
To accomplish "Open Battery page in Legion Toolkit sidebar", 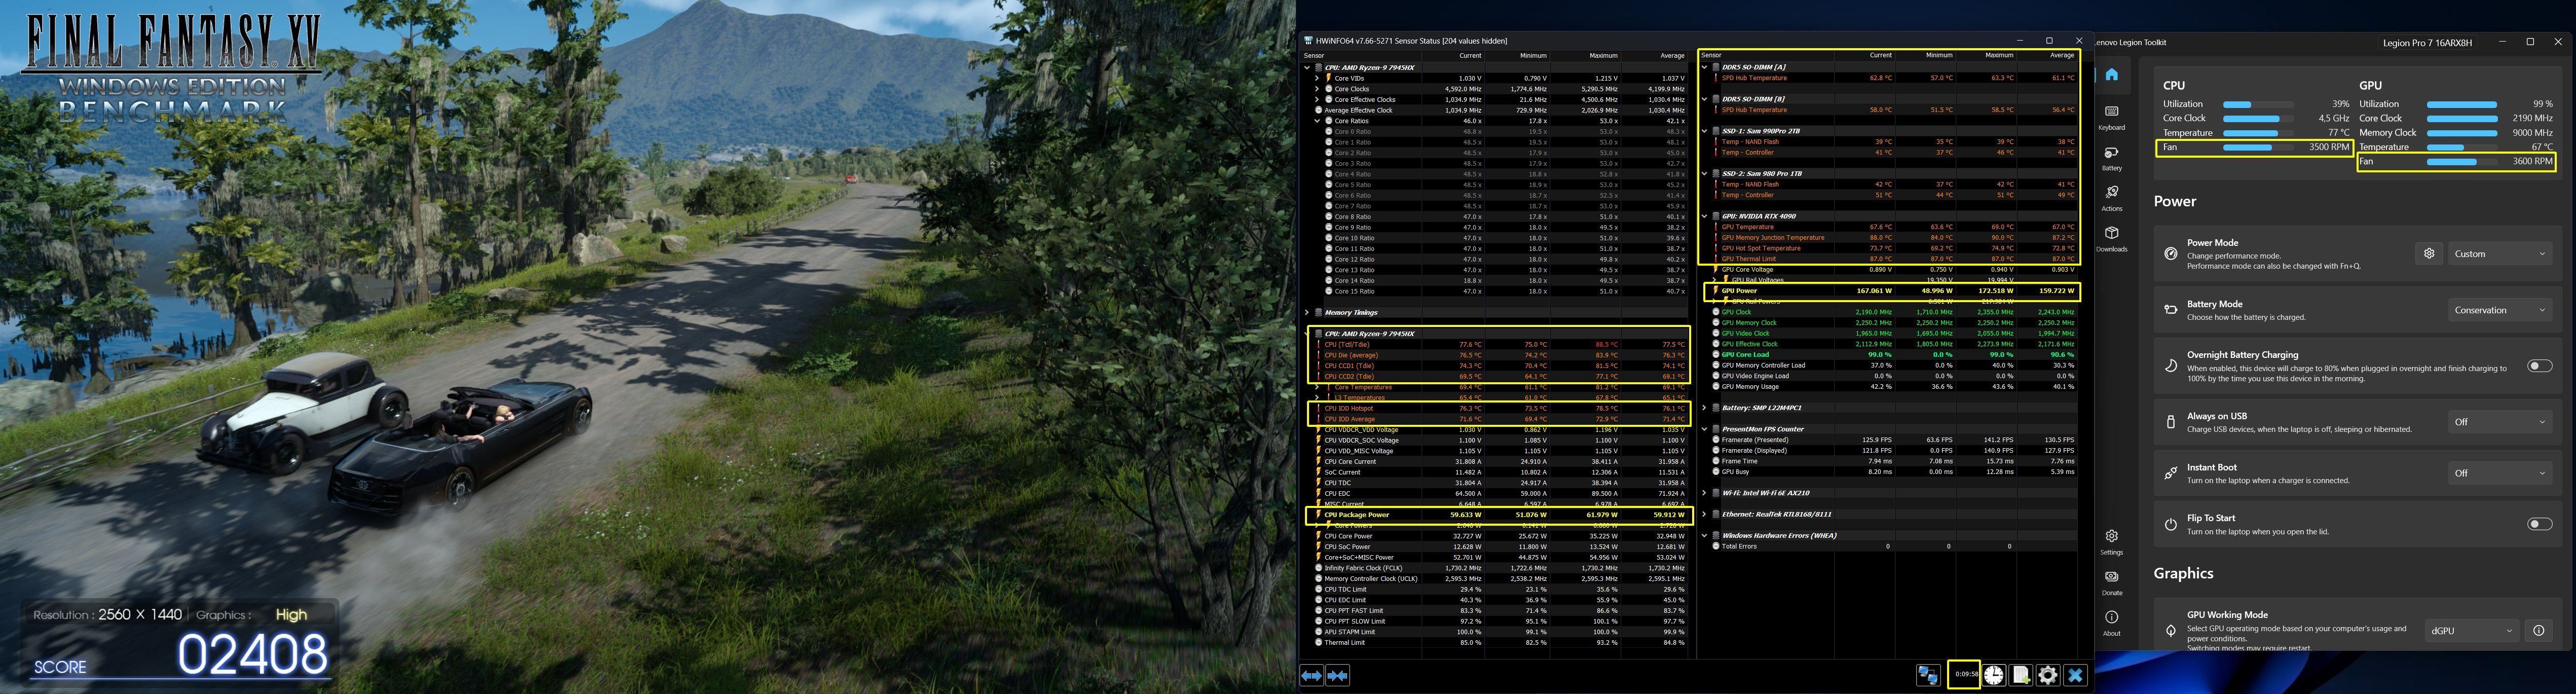I will 2112,158.
